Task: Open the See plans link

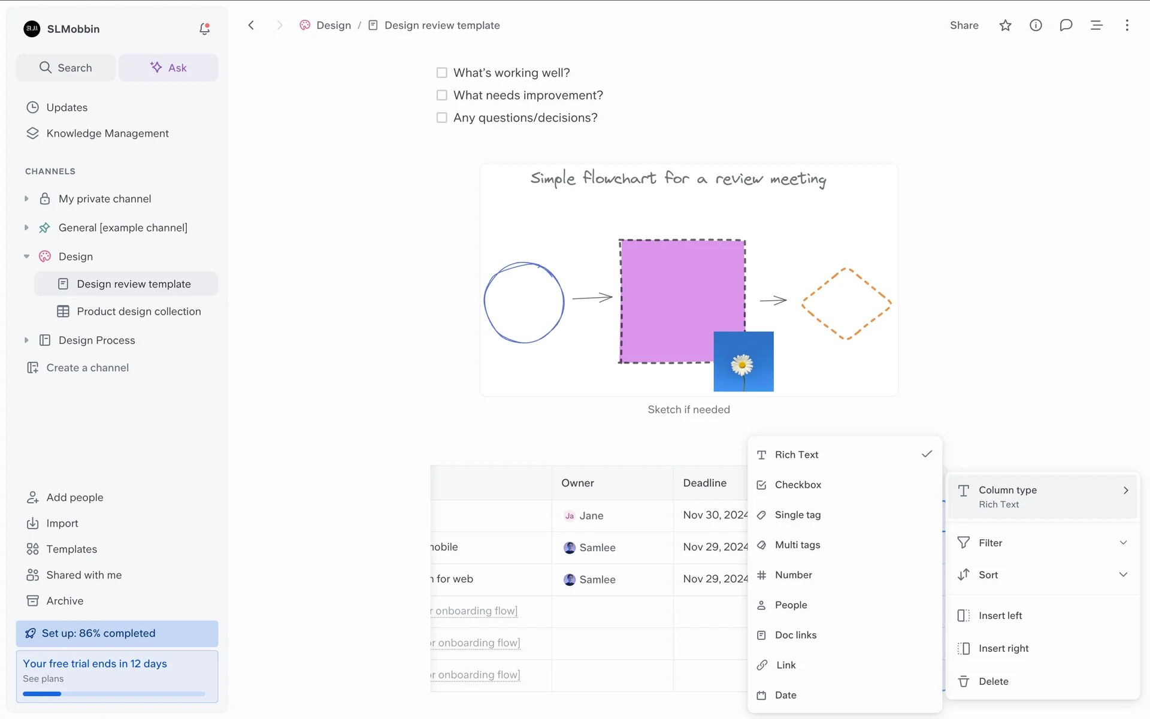Action: (x=43, y=679)
